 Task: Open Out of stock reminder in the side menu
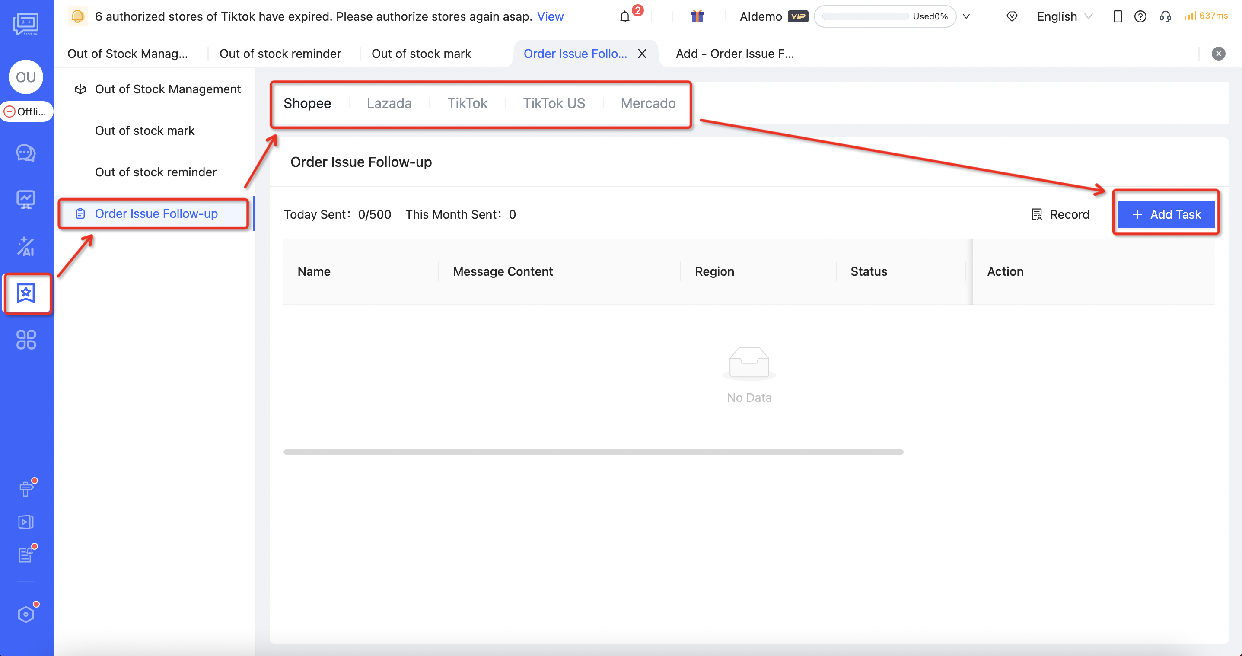[x=156, y=172]
